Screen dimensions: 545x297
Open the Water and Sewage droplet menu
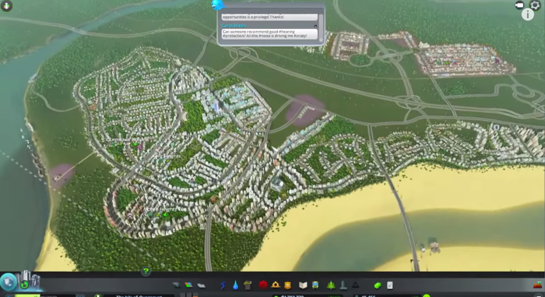[x=236, y=286]
